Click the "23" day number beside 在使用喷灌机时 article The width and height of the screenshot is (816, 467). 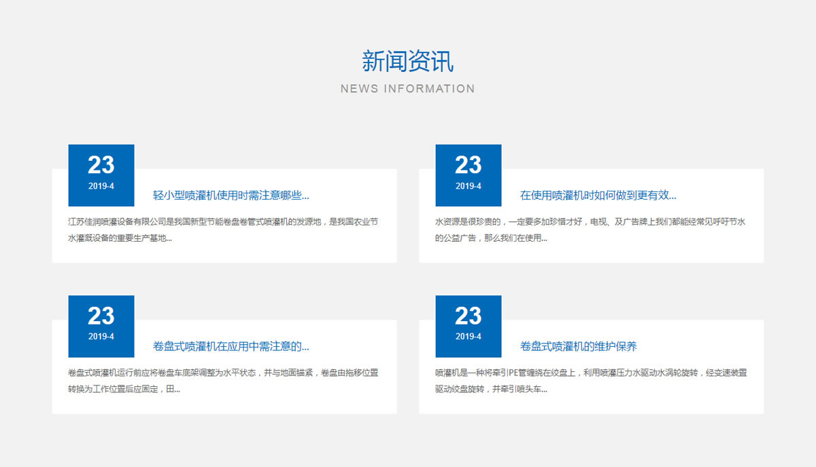(468, 165)
